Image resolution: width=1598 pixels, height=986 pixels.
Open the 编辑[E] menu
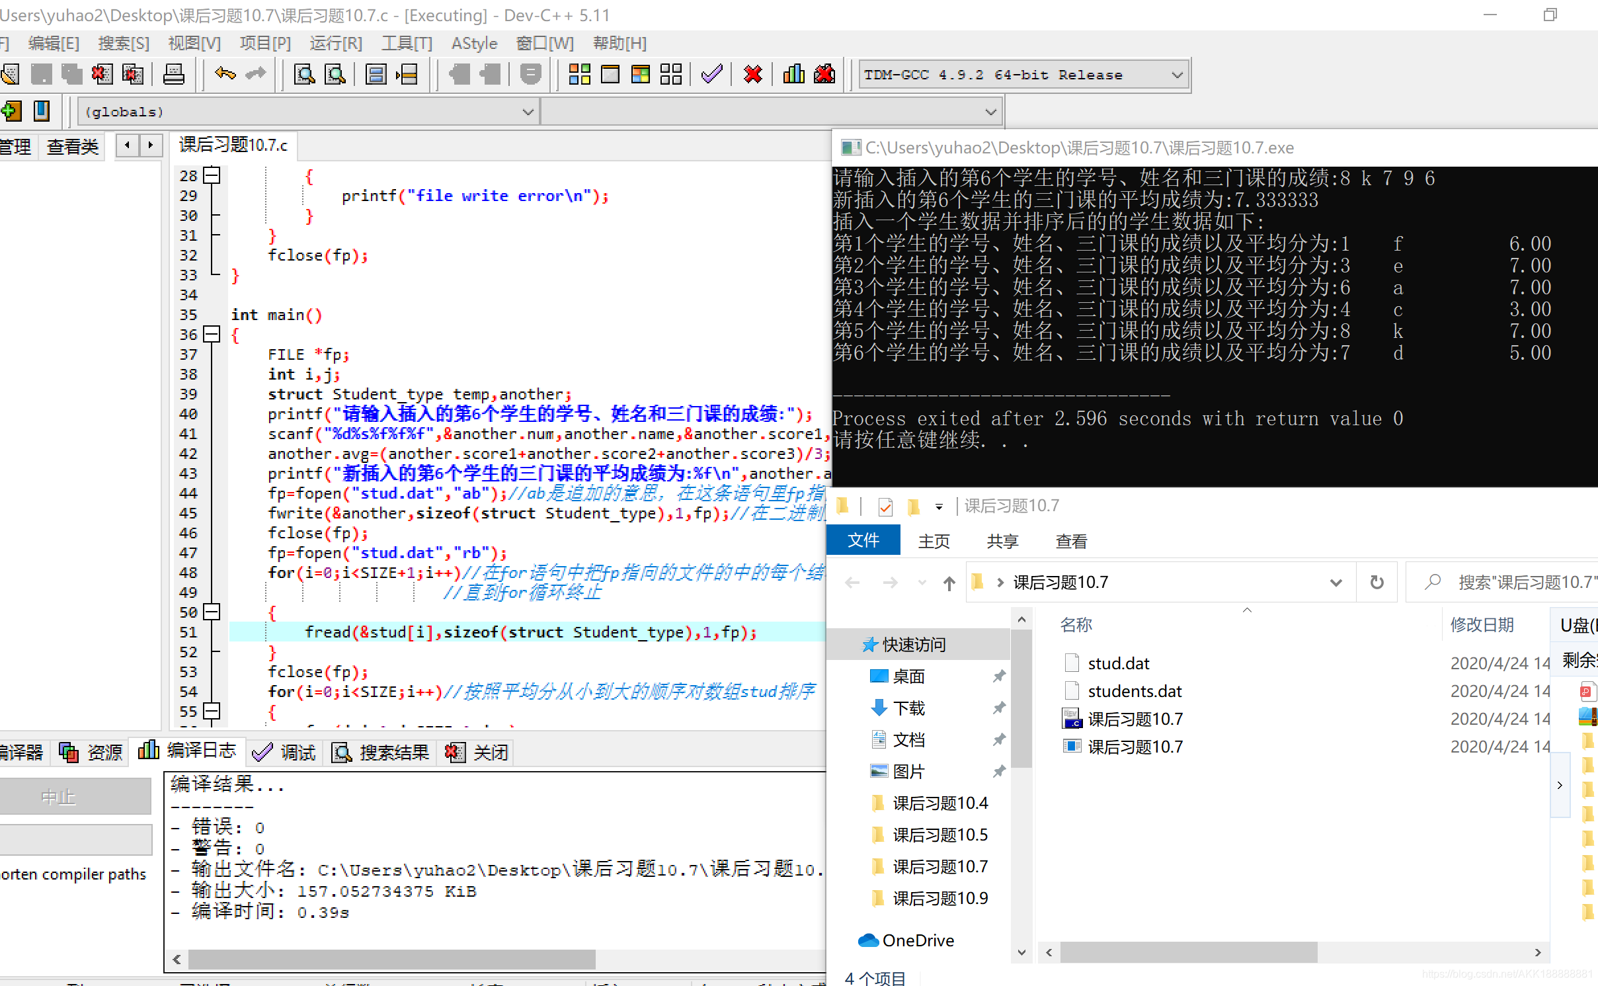click(x=54, y=44)
